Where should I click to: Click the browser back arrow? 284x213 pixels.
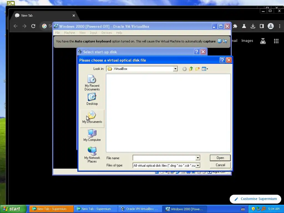click(16, 26)
